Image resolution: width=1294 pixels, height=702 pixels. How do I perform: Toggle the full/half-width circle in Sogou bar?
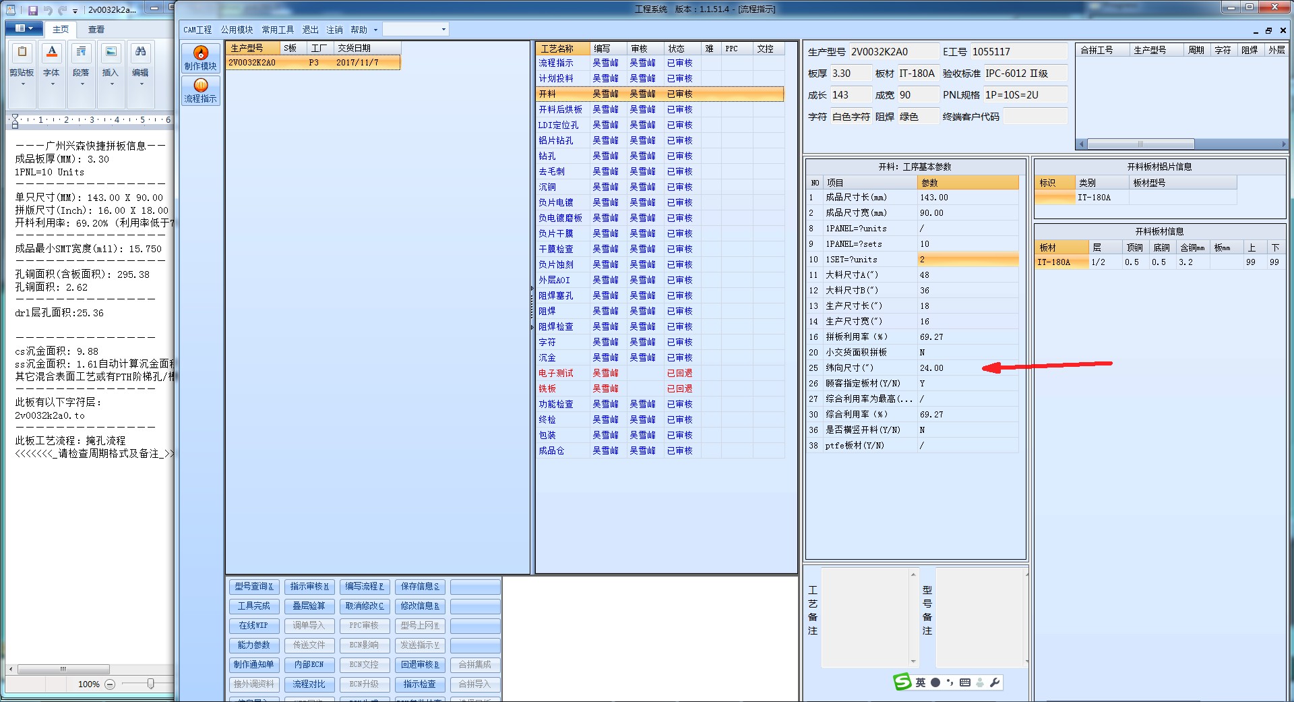pyautogui.click(x=935, y=682)
